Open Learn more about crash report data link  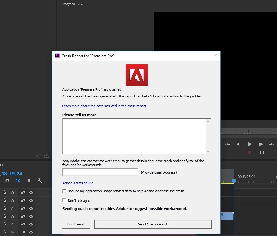coord(105,106)
